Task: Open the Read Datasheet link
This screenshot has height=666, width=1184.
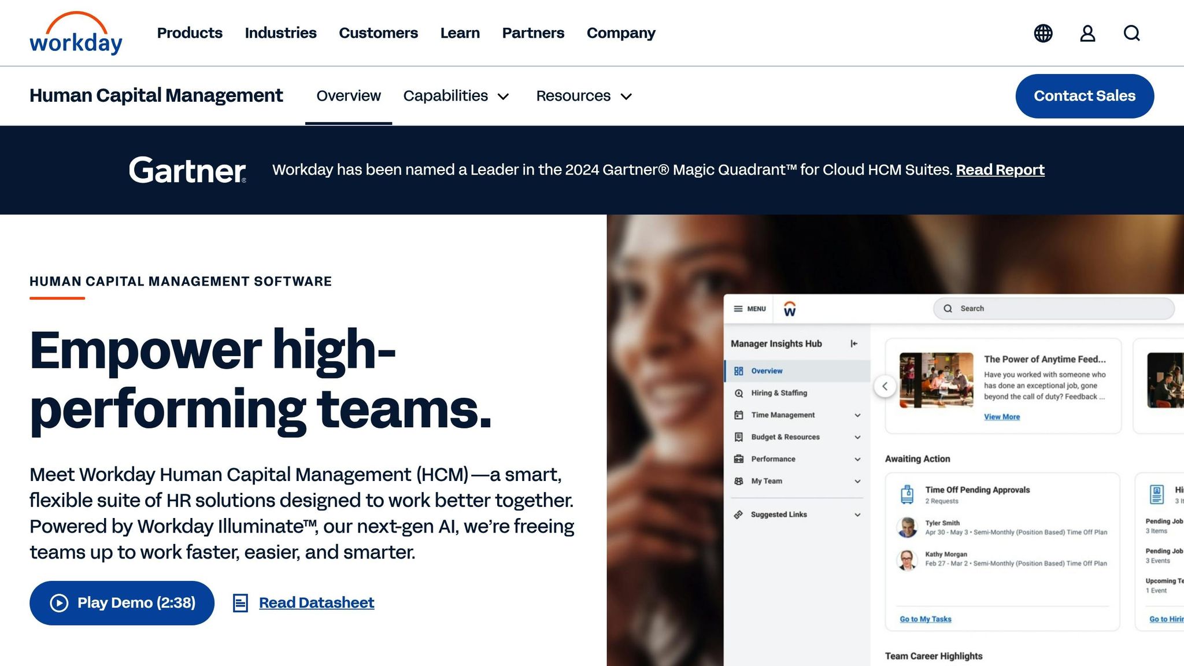Action: (316, 603)
